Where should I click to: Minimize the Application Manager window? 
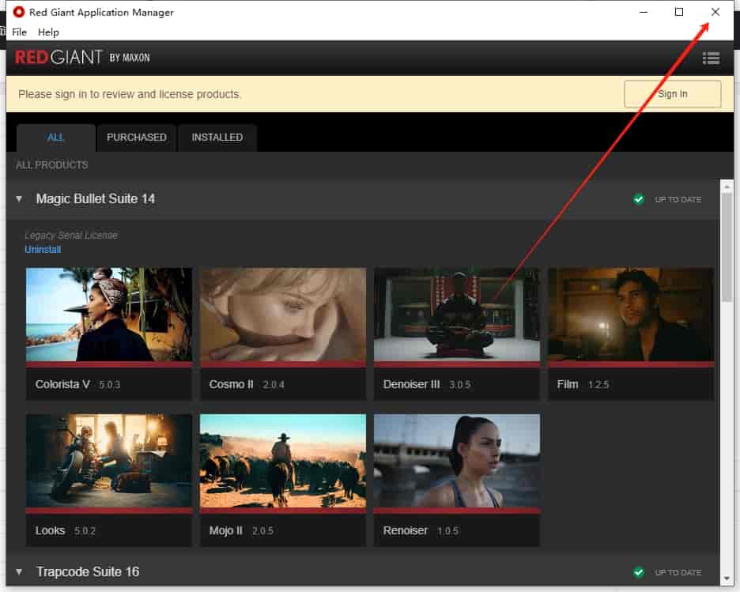pyautogui.click(x=643, y=12)
